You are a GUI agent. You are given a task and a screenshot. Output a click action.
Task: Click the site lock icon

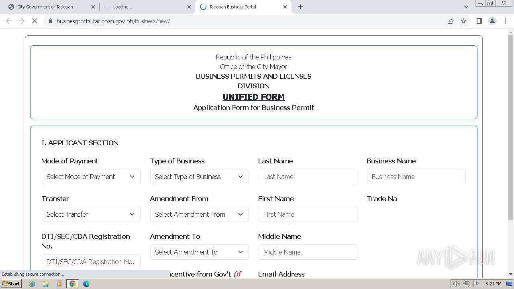tap(51, 21)
